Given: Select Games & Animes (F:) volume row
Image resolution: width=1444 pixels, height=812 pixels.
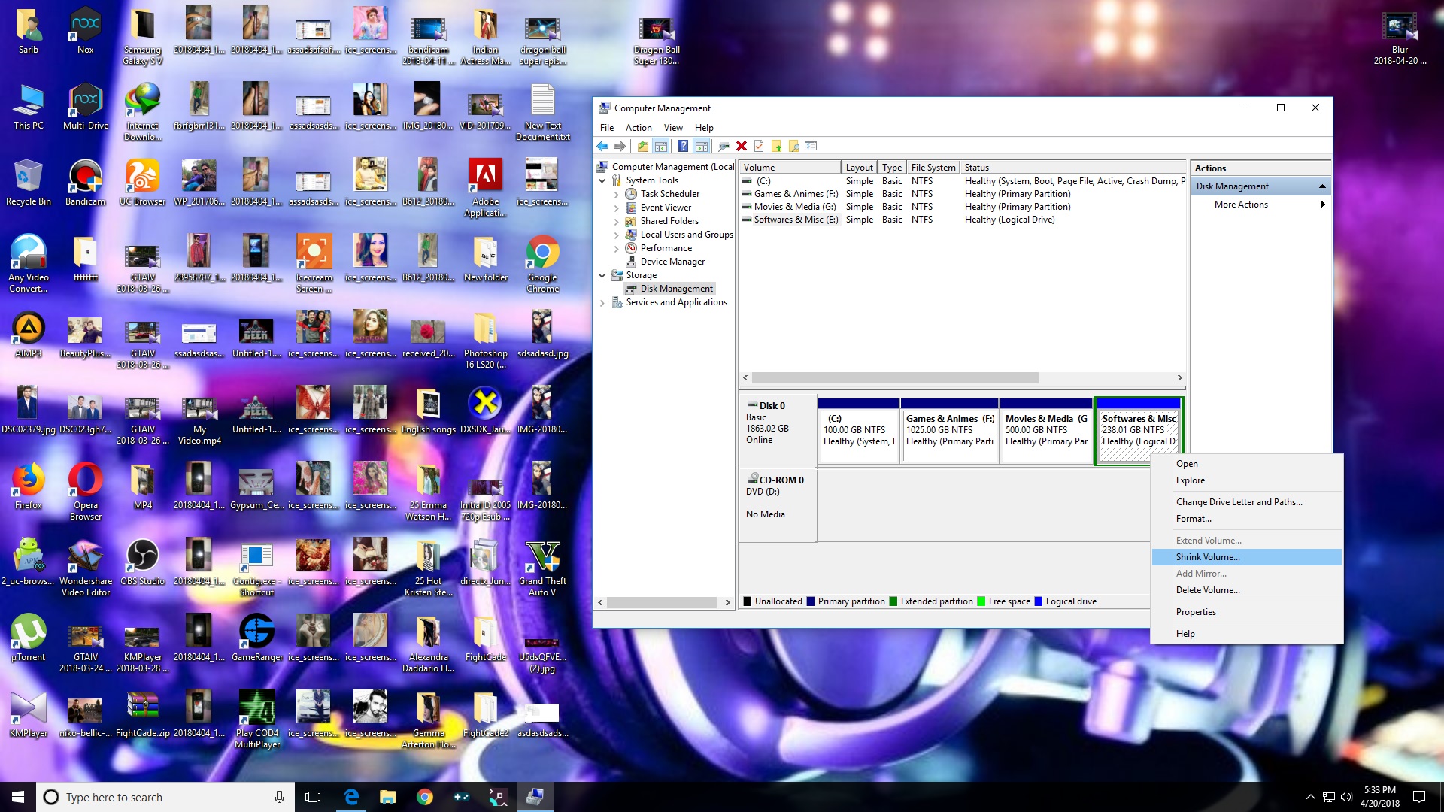Looking at the screenshot, I should coord(962,194).
